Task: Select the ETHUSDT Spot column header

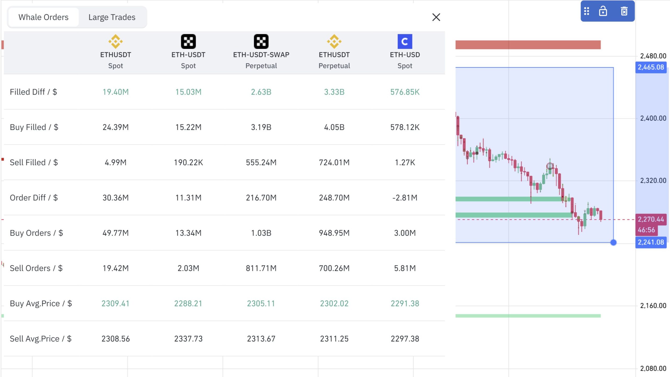Action: 115,53
